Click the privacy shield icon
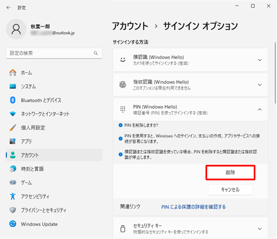 (x=13, y=210)
